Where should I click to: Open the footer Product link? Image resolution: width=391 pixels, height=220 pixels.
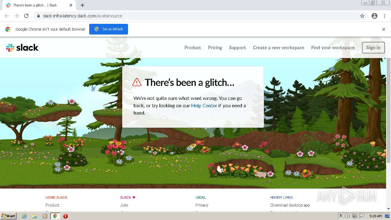52,205
